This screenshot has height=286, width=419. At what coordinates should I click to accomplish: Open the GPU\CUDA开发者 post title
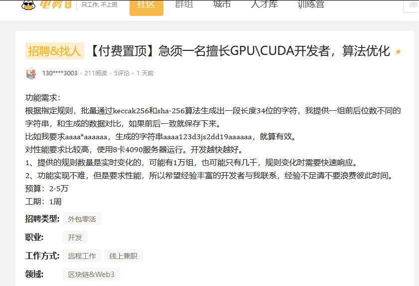pyautogui.click(x=239, y=51)
